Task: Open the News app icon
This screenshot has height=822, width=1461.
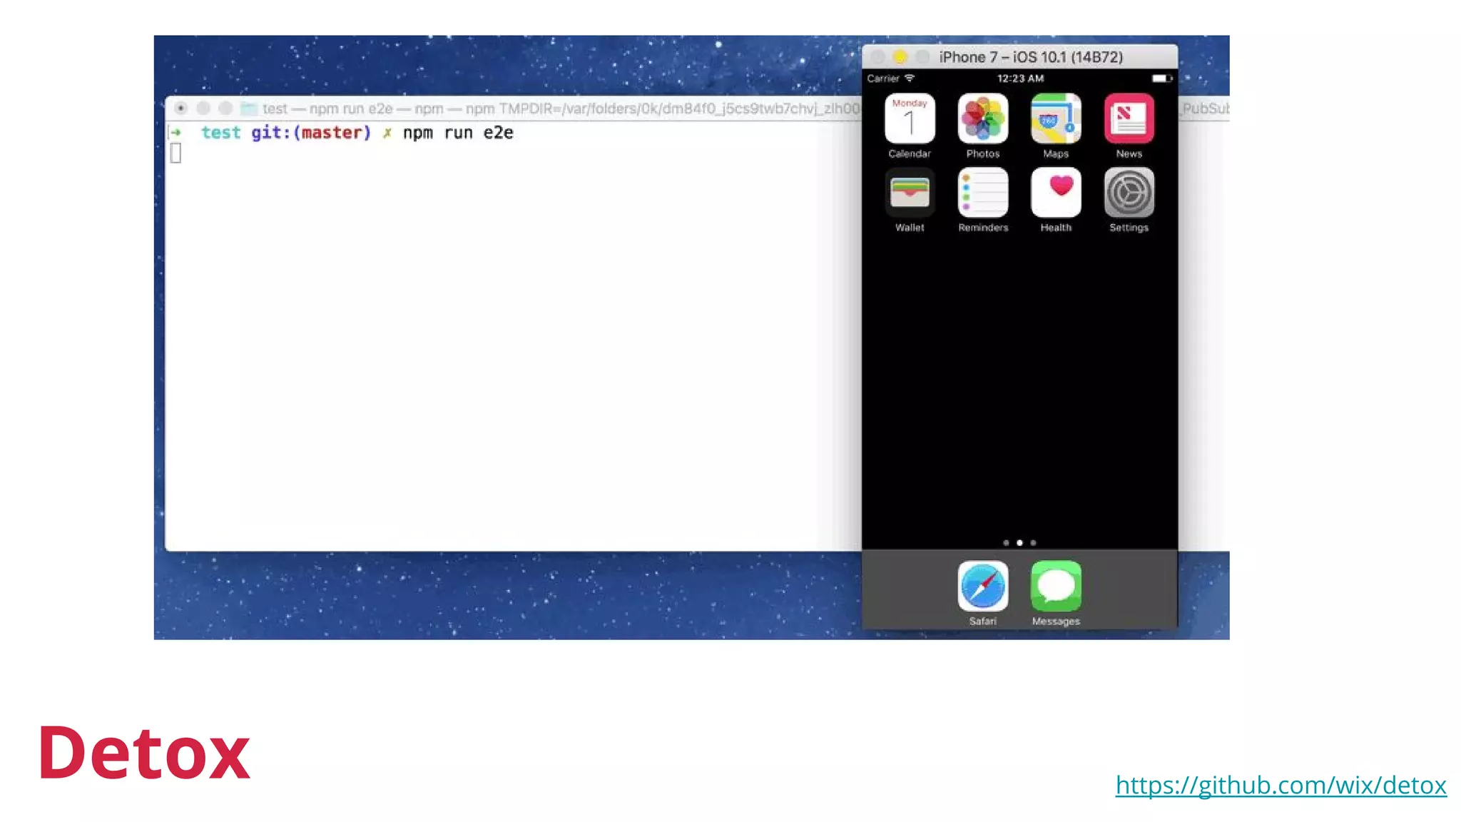Action: [1129, 119]
